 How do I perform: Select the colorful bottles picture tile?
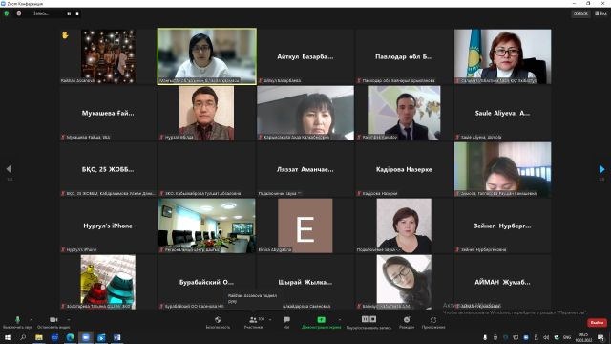pyautogui.click(x=108, y=282)
